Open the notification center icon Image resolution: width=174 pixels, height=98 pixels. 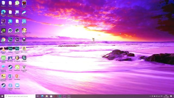tap(171, 96)
